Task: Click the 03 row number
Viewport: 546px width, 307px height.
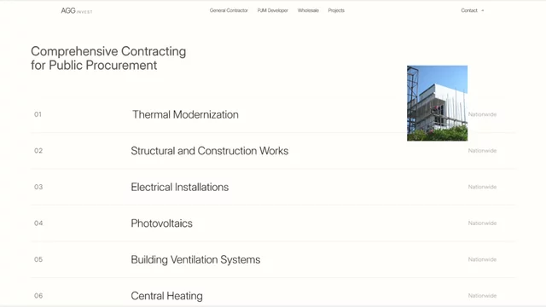Action: 38,187
